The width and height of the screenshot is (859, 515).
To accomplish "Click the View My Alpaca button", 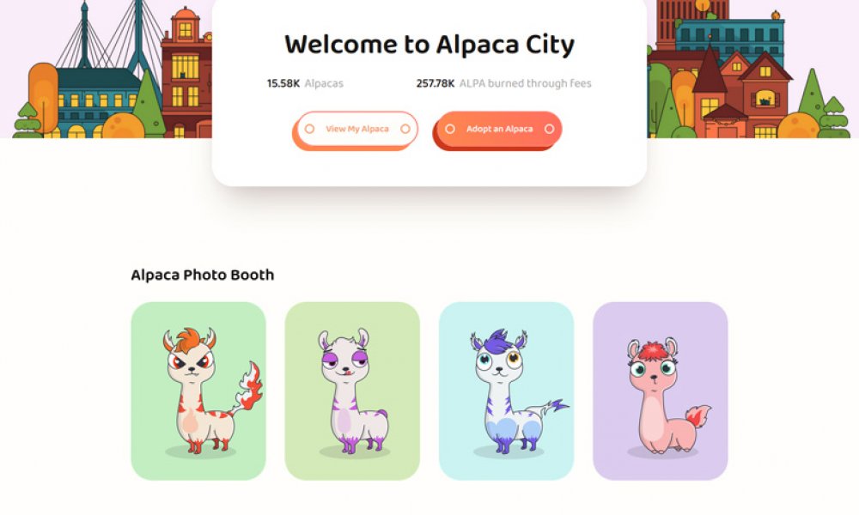I will (356, 130).
